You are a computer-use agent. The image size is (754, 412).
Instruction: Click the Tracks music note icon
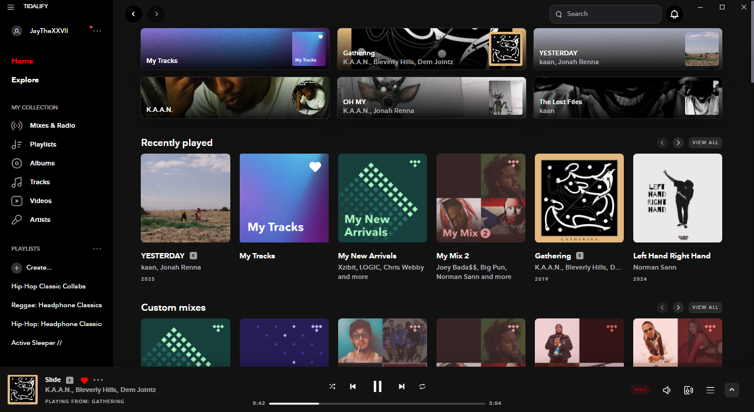click(x=17, y=182)
